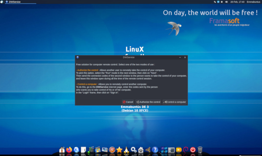The image size is (262, 156).
Task: Minimize the DWService dialog
Action: pos(180,57)
